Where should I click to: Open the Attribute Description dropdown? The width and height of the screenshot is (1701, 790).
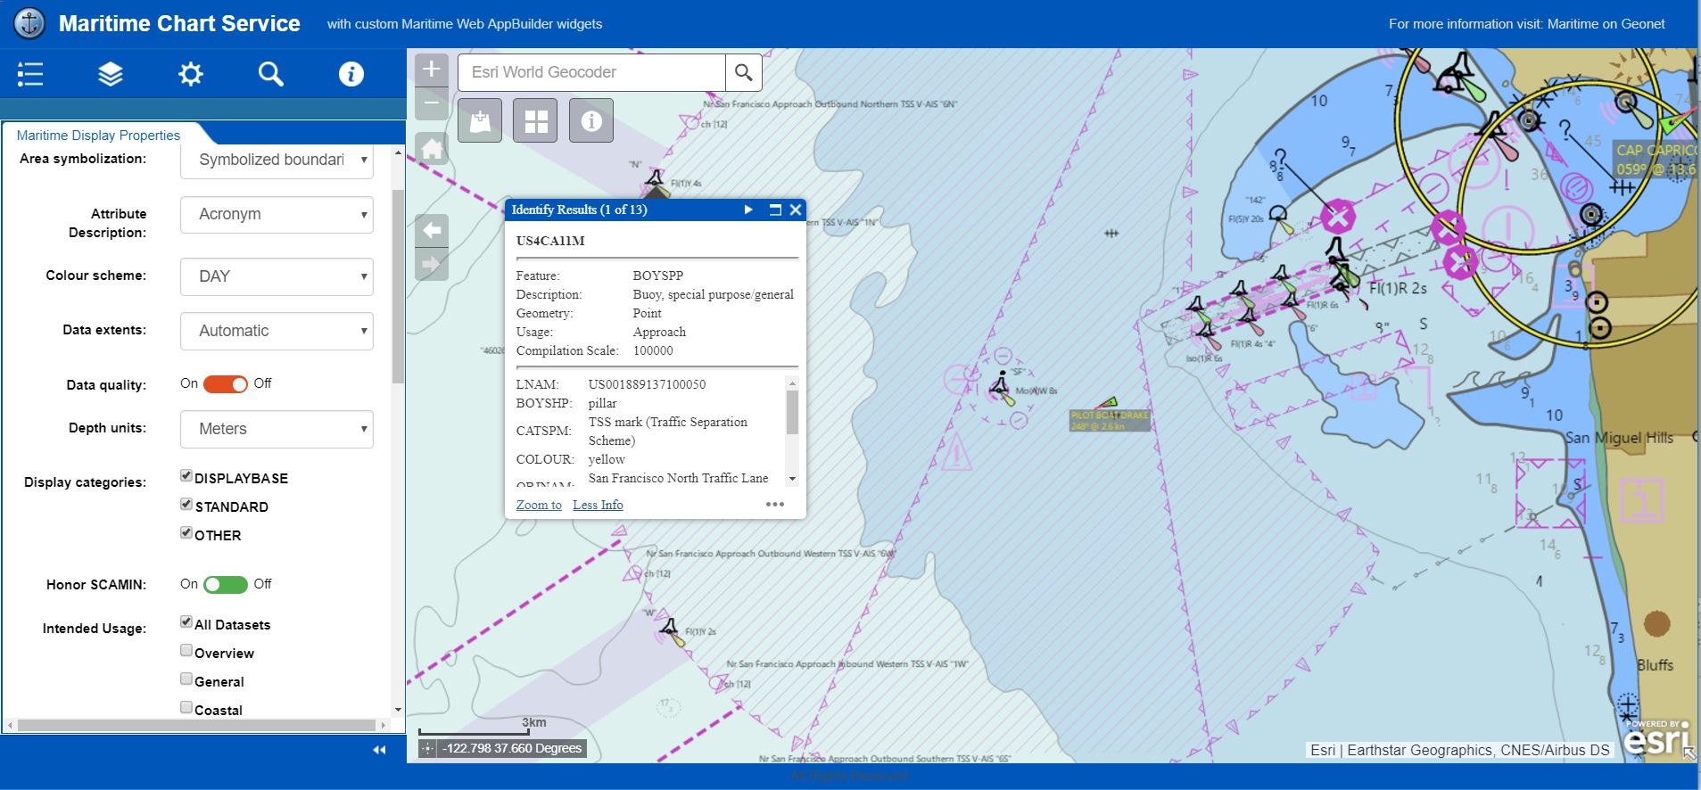pyautogui.click(x=277, y=215)
